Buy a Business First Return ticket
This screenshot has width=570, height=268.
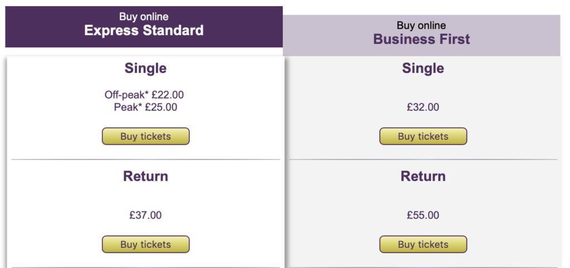[x=423, y=245]
